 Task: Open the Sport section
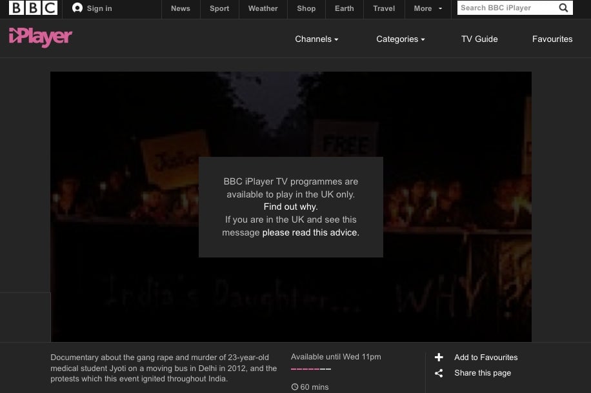point(219,8)
